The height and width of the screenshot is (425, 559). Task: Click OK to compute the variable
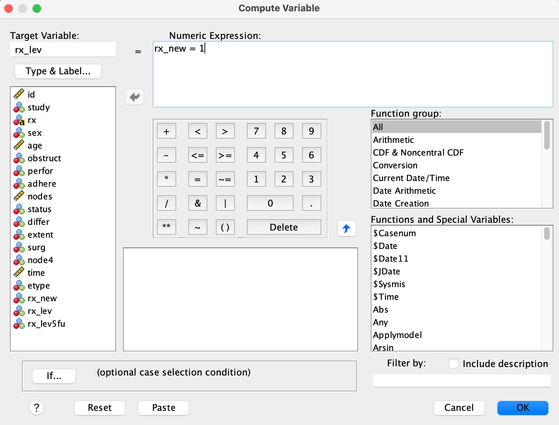tap(523, 408)
